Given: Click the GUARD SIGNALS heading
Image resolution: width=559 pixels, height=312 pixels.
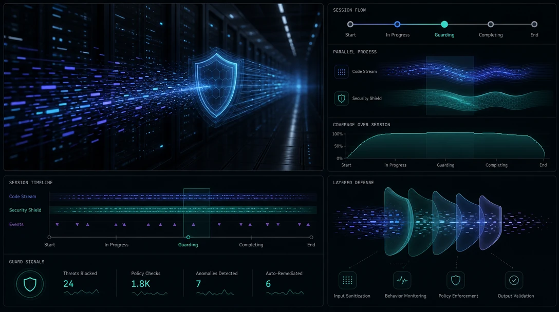Looking at the screenshot, I should (x=27, y=262).
